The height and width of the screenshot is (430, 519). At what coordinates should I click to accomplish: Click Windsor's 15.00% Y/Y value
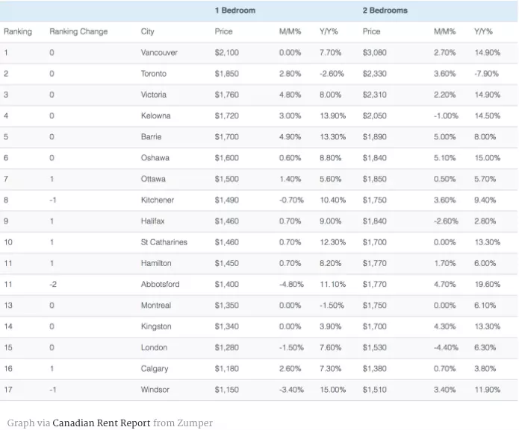332,390
